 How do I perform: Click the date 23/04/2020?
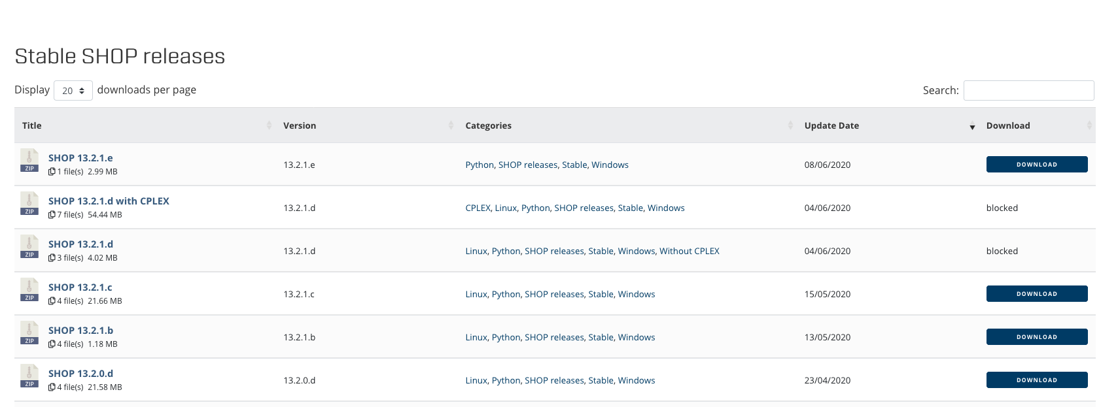tap(828, 381)
